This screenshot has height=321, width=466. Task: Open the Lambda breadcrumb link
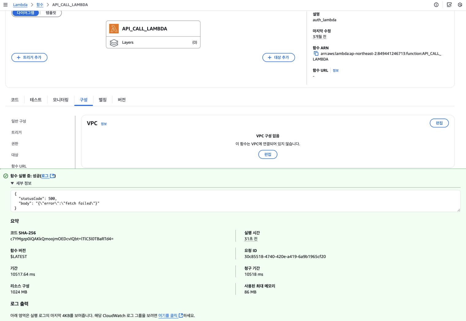tap(20, 5)
